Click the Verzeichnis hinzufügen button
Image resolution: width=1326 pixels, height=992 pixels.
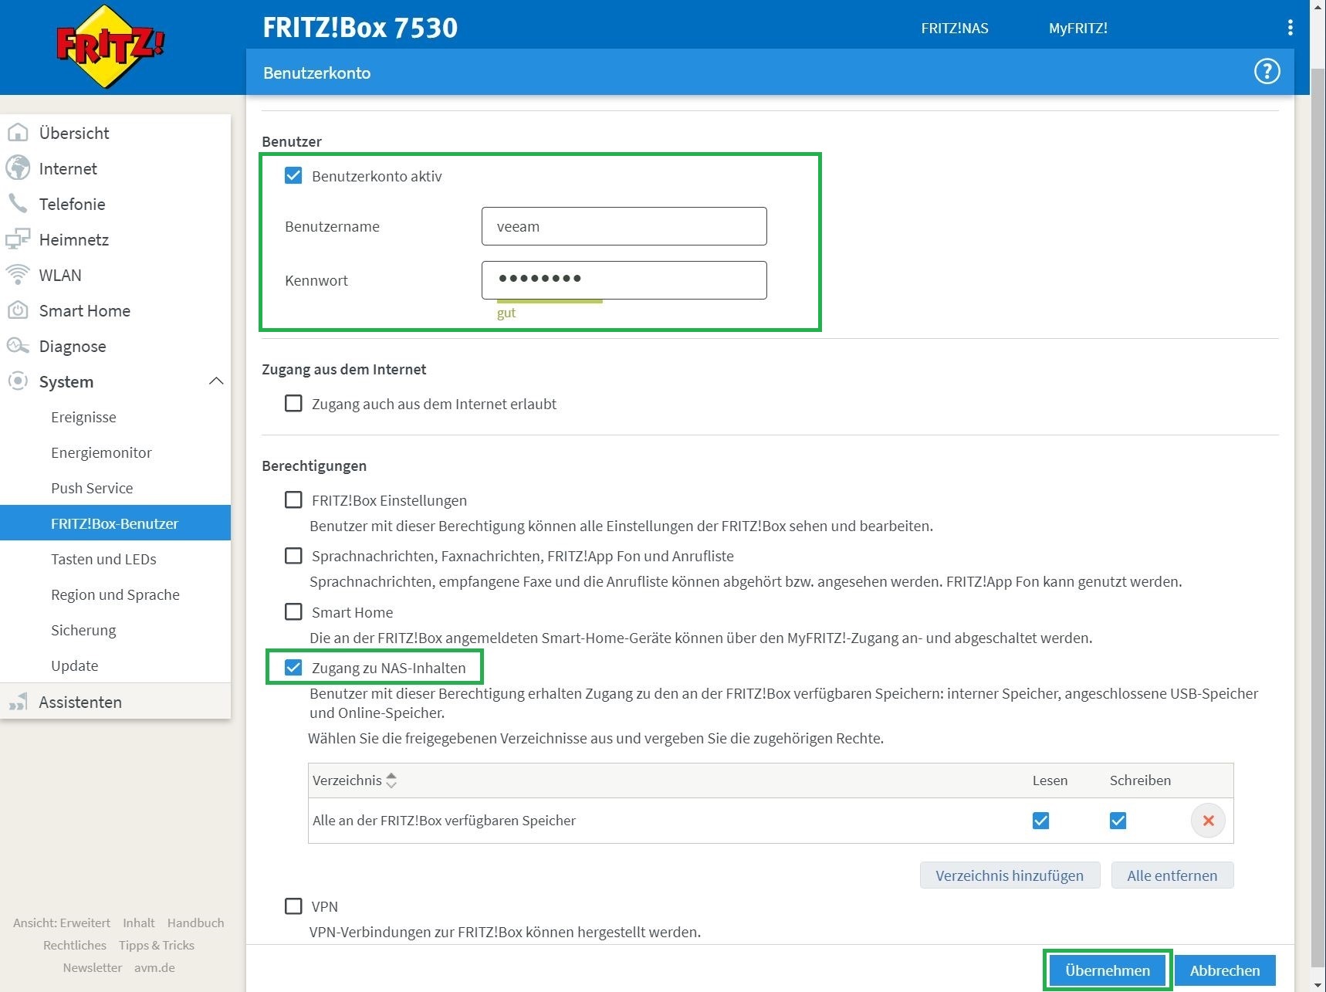(1010, 875)
